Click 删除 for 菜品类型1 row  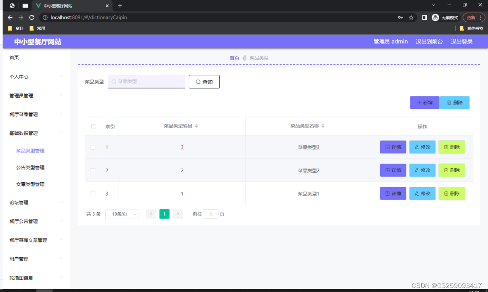[x=452, y=194]
